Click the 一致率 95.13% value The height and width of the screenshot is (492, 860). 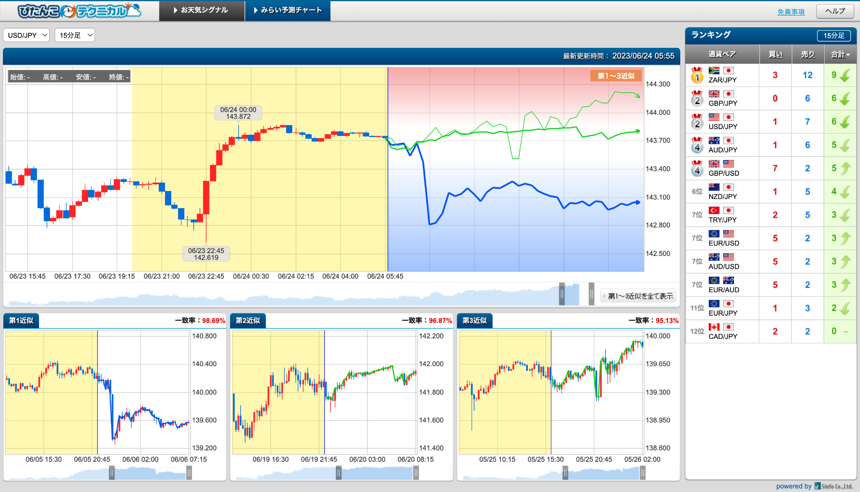pyautogui.click(x=667, y=320)
